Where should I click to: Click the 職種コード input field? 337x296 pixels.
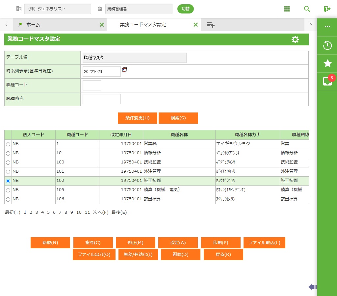(x=92, y=85)
